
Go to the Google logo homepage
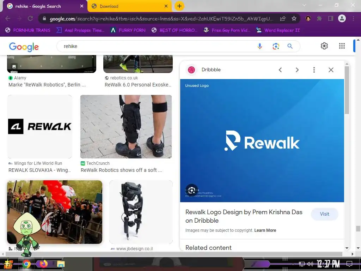[24, 47]
